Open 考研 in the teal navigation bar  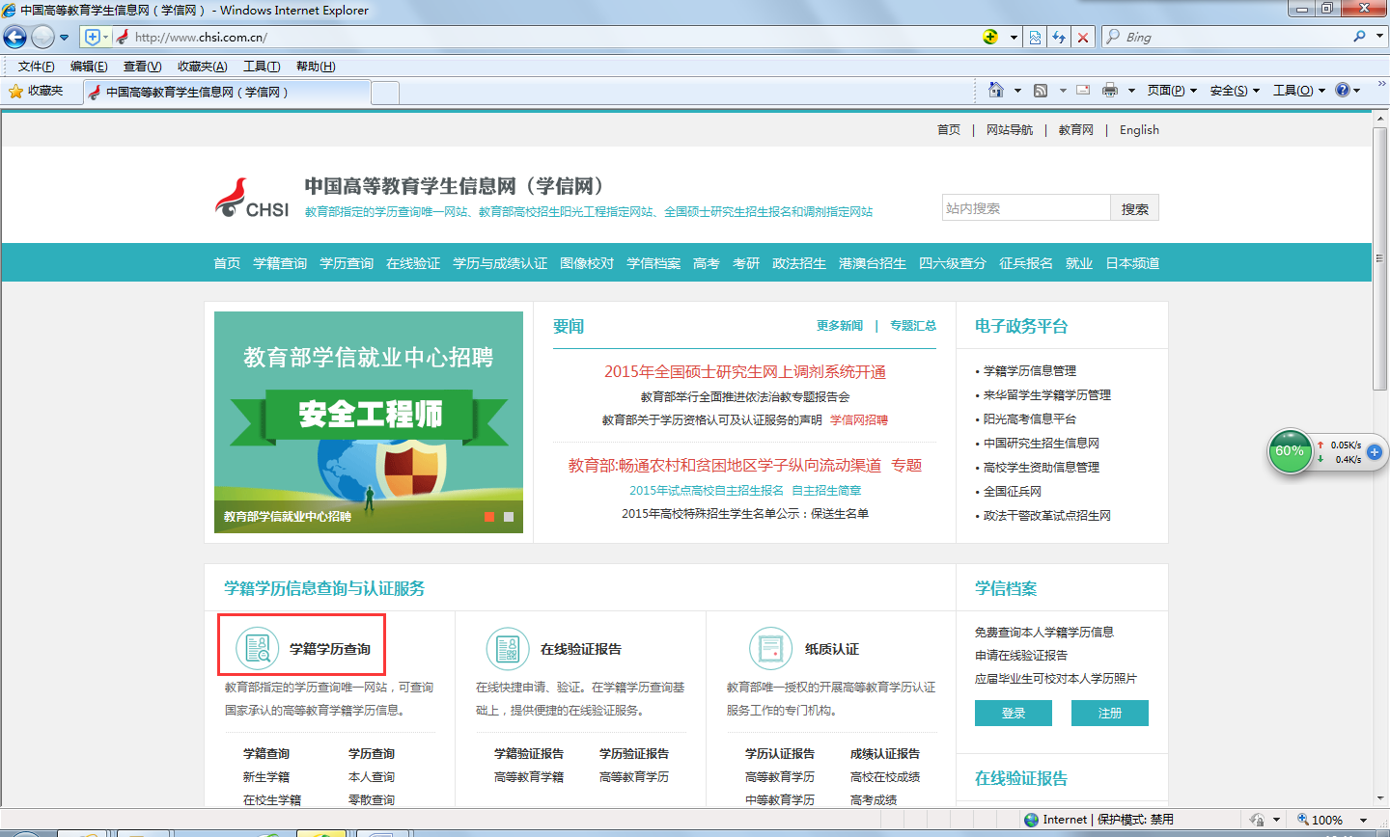pos(746,263)
